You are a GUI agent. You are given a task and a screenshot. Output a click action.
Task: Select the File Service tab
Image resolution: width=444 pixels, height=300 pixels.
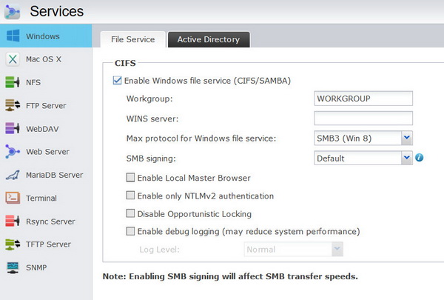132,39
